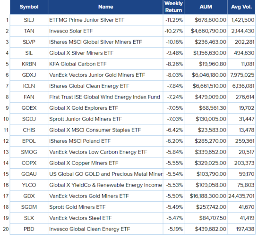This screenshot has height=238, width=258.
Task: Click Global X Gold Explorers ETF name
Action: click(84, 108)
